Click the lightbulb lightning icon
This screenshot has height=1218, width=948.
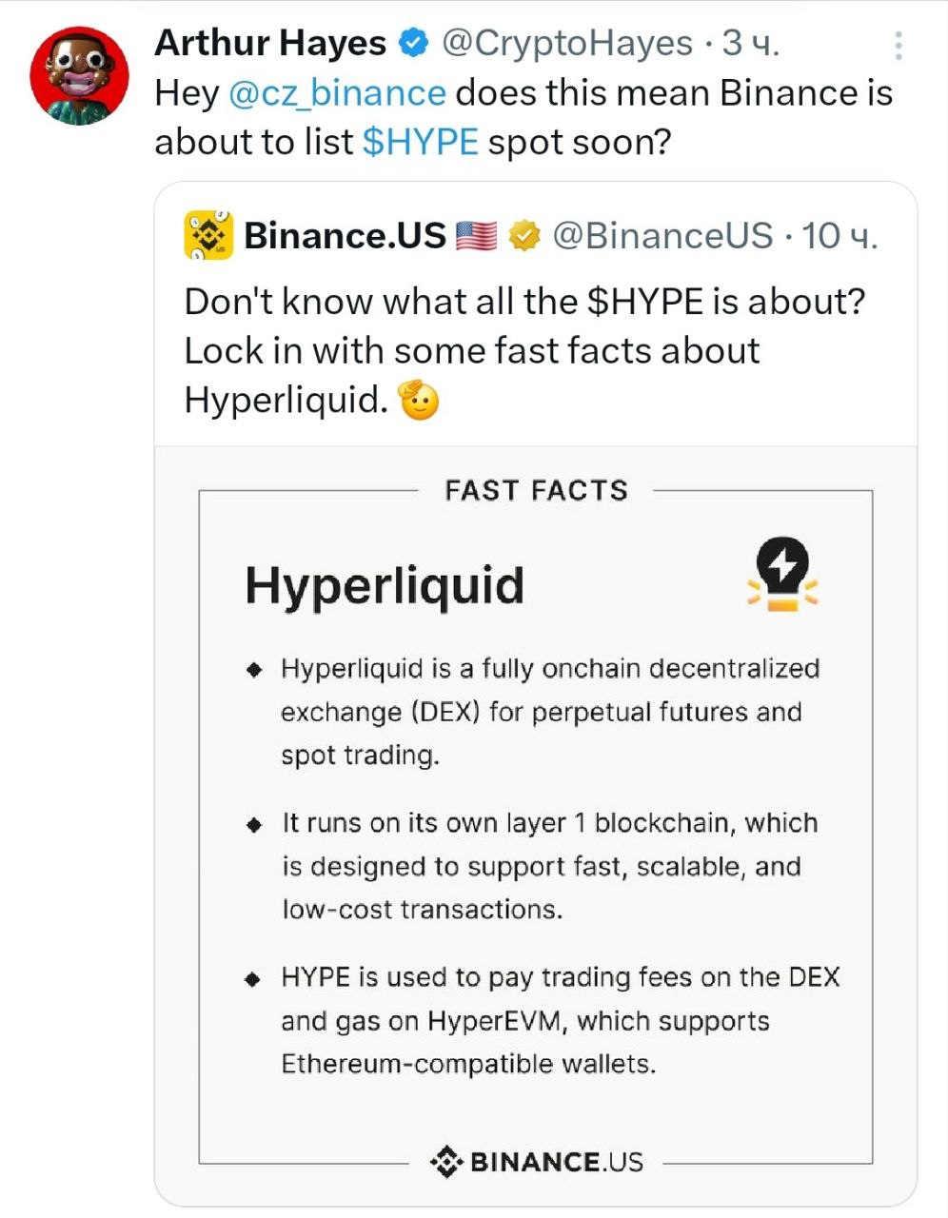pyautogui.click(x=782, y=575)
